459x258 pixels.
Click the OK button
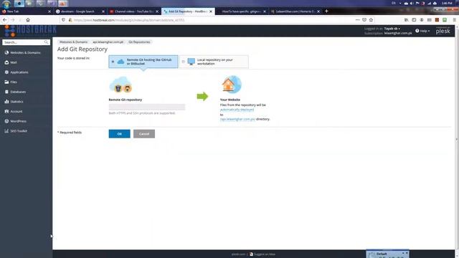[x=120, y=134]
